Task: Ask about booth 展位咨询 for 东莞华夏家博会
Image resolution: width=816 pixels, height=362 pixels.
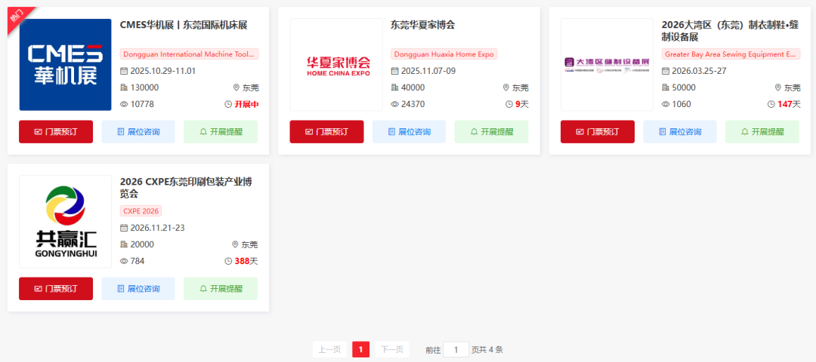Action: click(409, 132)
